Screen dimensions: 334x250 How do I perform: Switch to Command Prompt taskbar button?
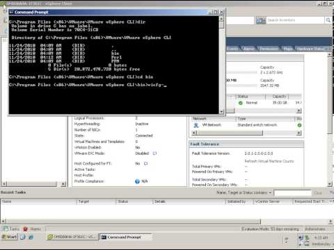pyautogui.click(x=126, y=237)
